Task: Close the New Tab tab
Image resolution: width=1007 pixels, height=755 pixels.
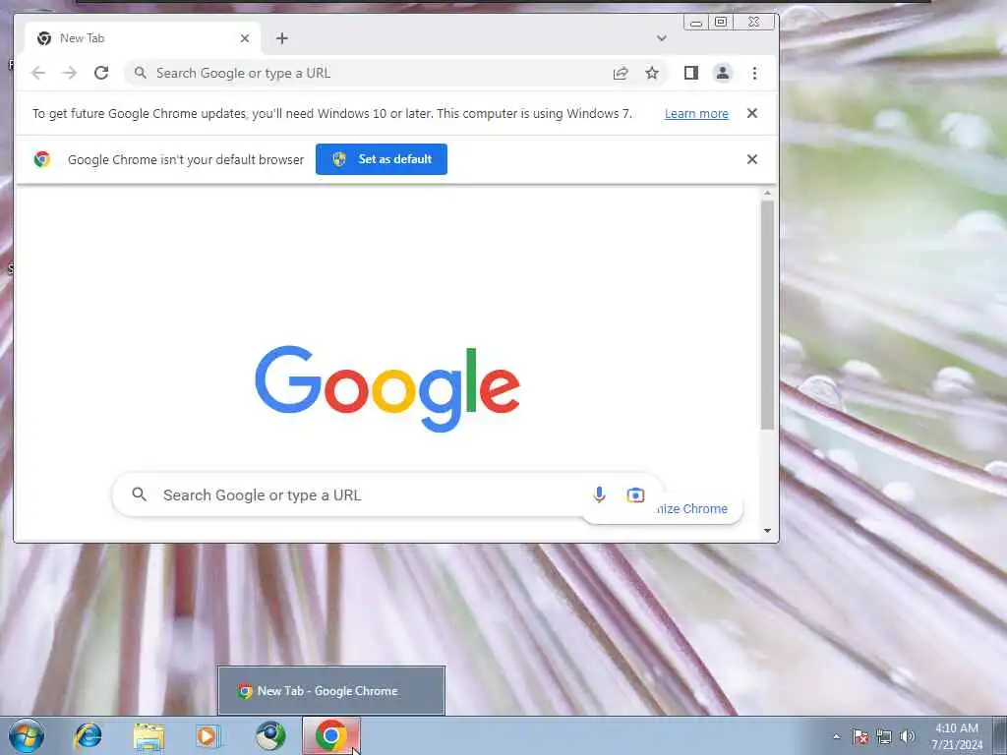Action: pos(245,38)
